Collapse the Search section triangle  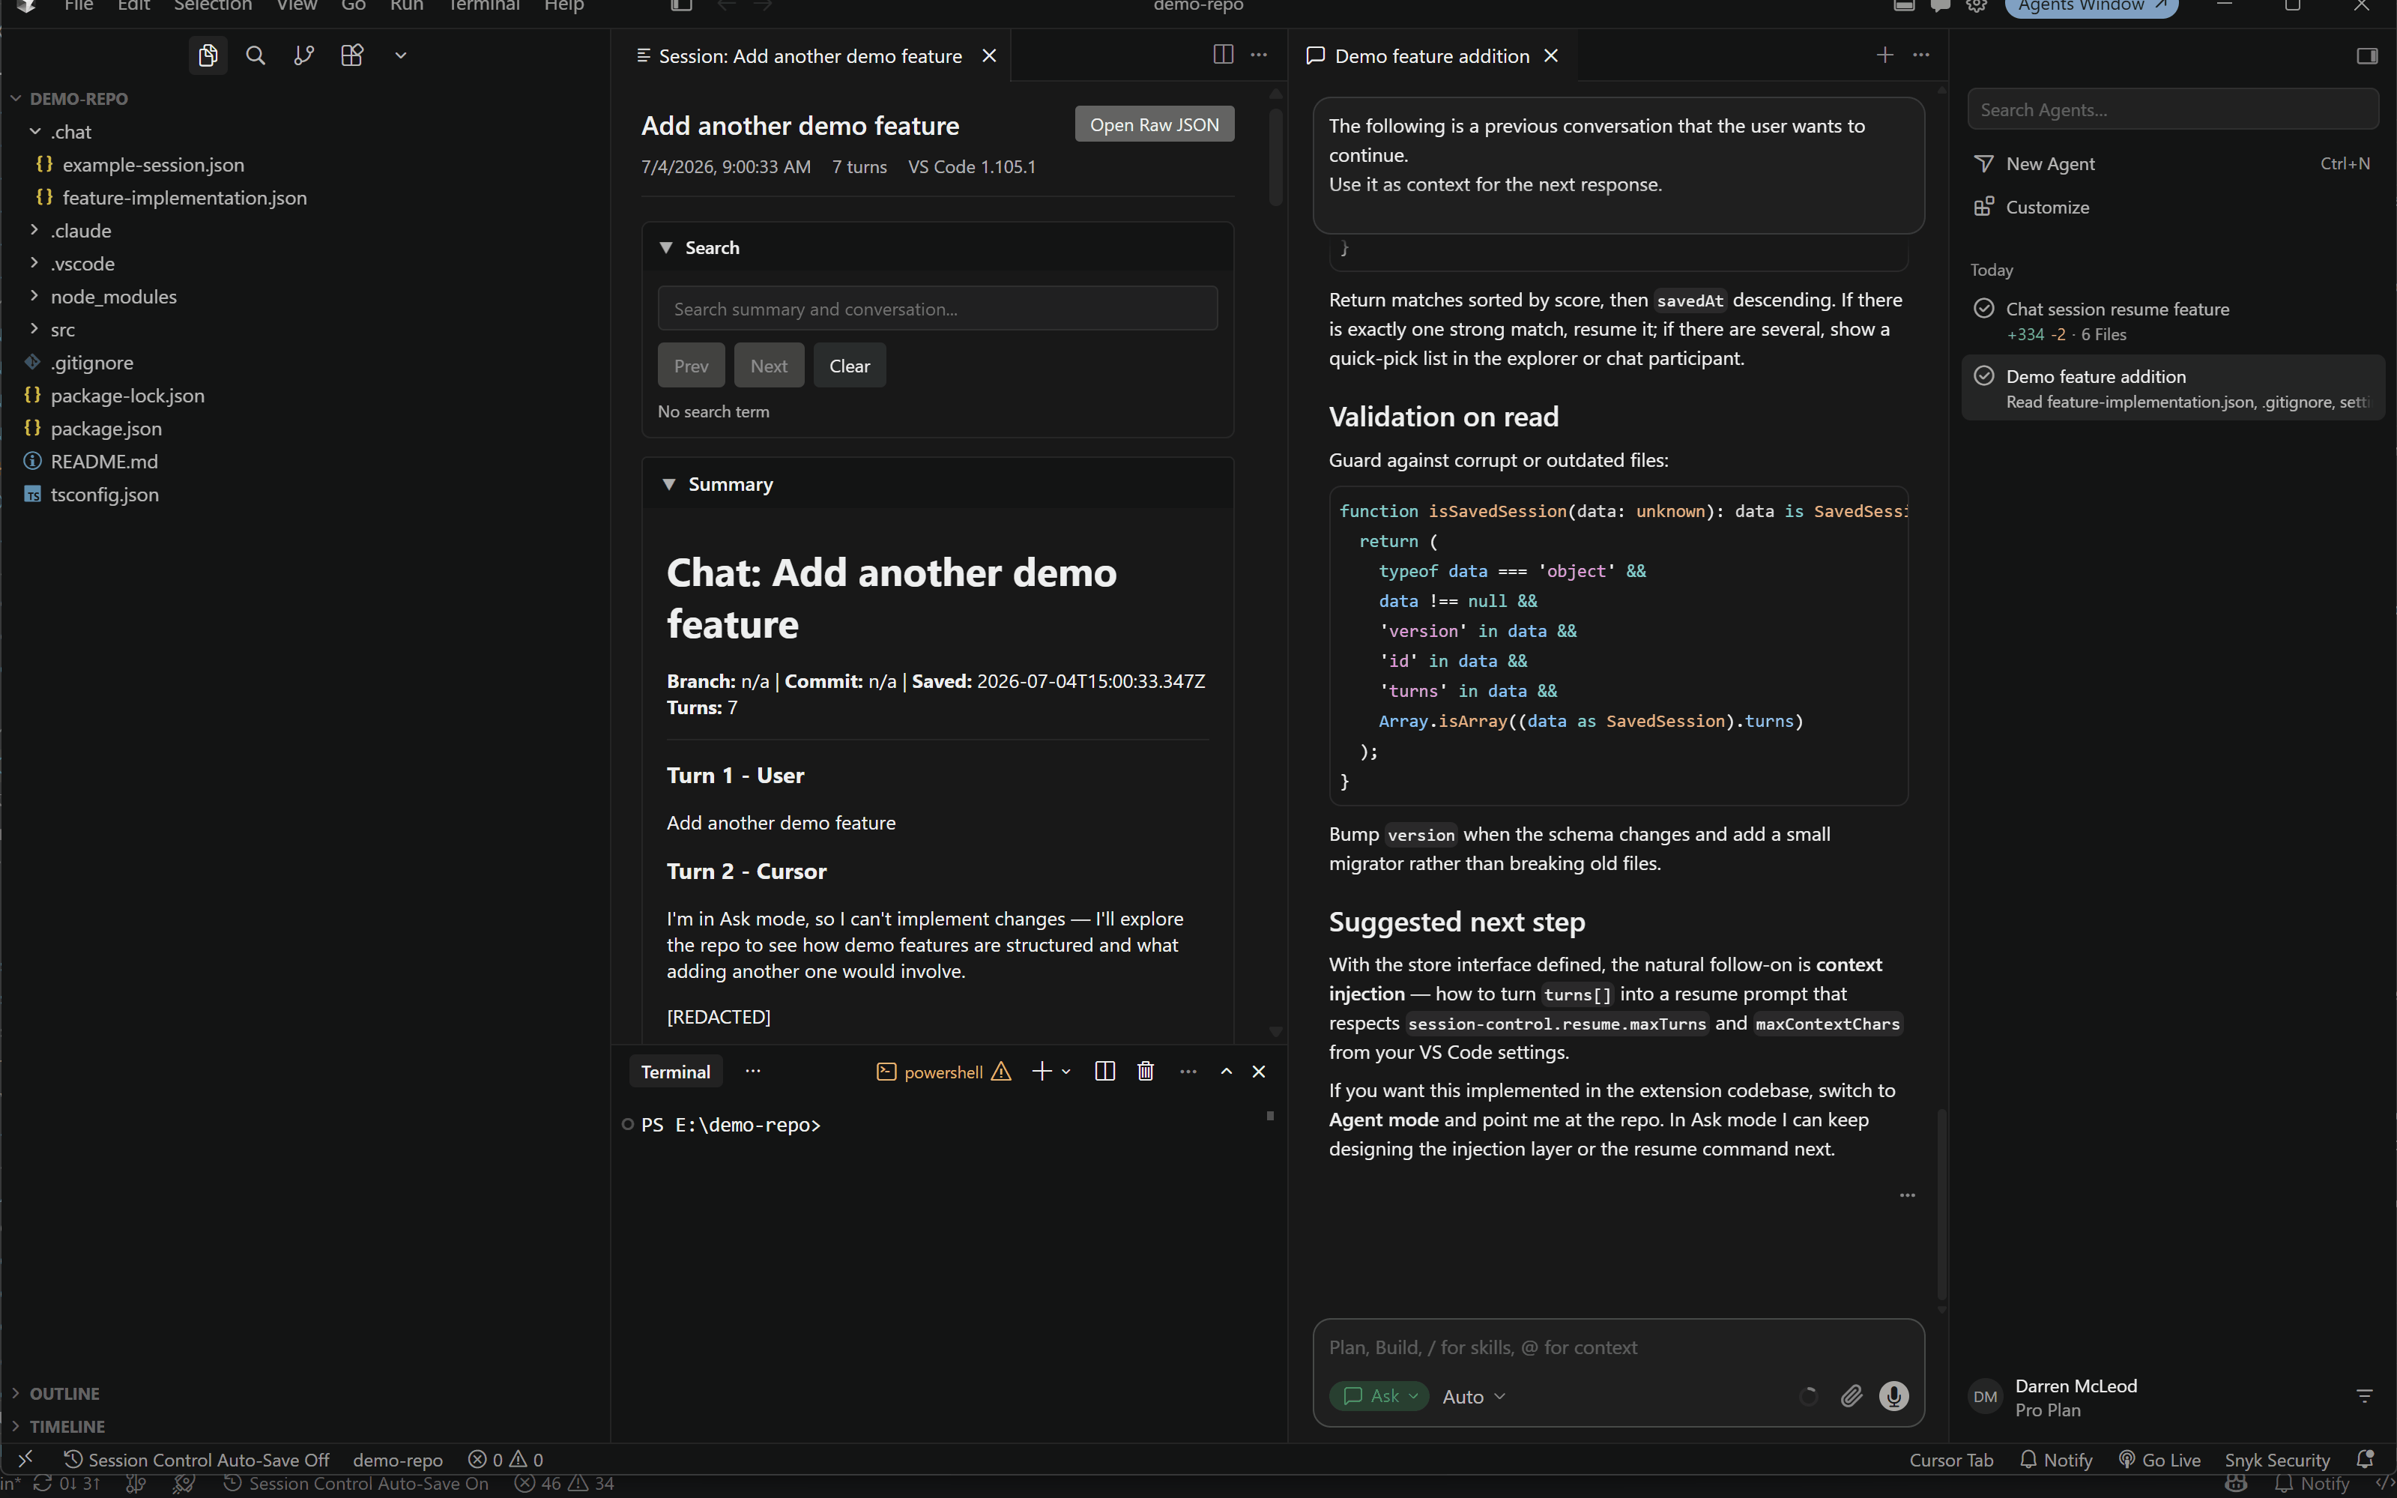click(x=667, y=248)
